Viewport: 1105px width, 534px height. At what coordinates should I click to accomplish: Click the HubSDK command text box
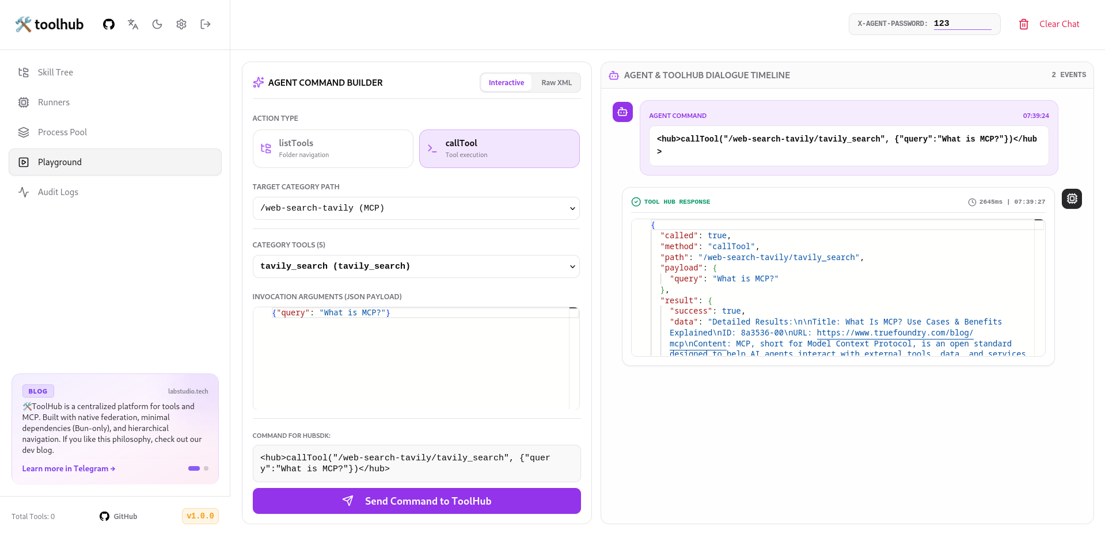click(416, 463)
